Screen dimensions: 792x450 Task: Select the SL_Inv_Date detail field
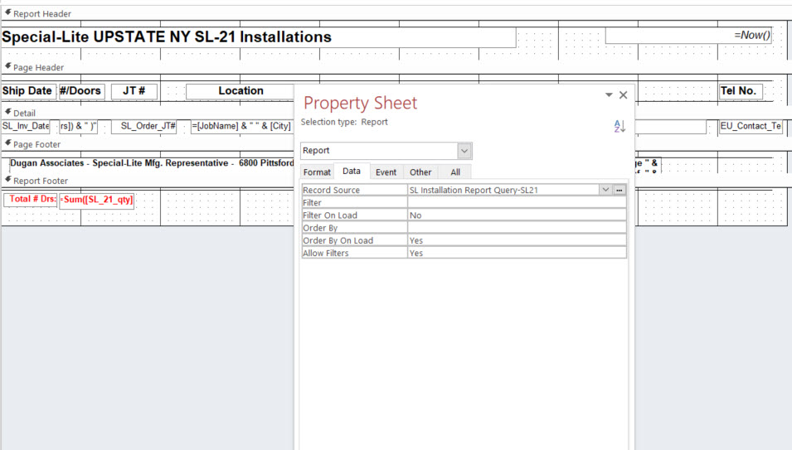pos(26,126)
